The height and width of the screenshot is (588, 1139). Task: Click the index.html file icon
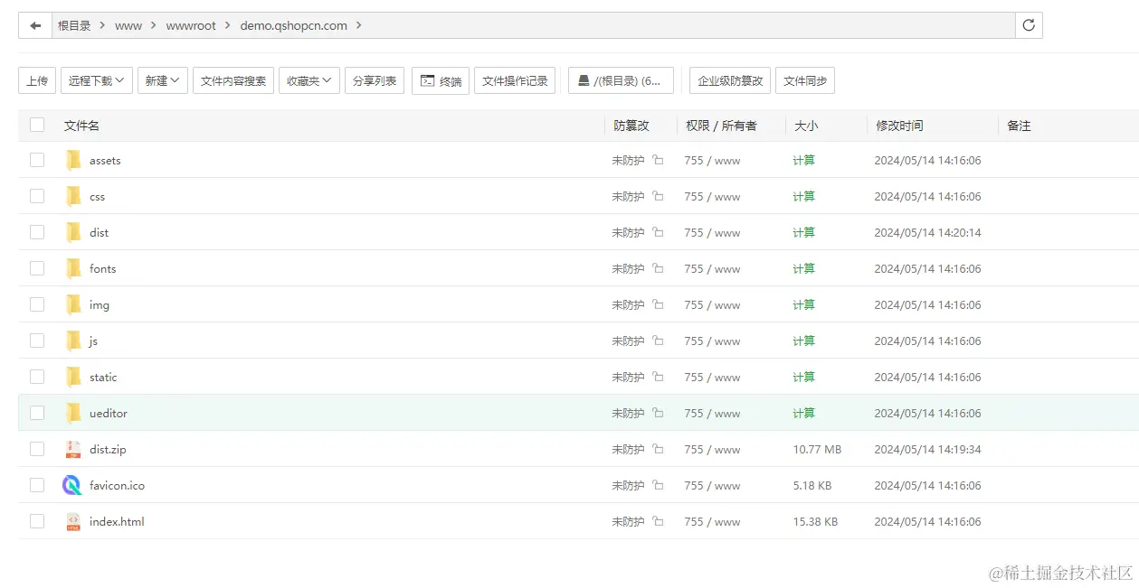pos(73,520)
